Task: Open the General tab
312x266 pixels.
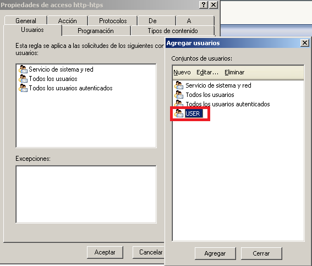Action: [x=26, y=21]
